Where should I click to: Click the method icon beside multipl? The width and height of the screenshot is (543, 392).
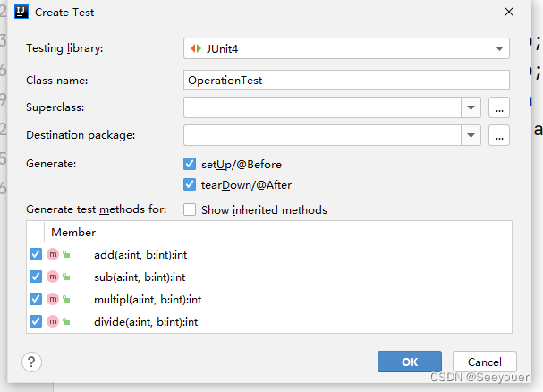click(x=53, y=299)
